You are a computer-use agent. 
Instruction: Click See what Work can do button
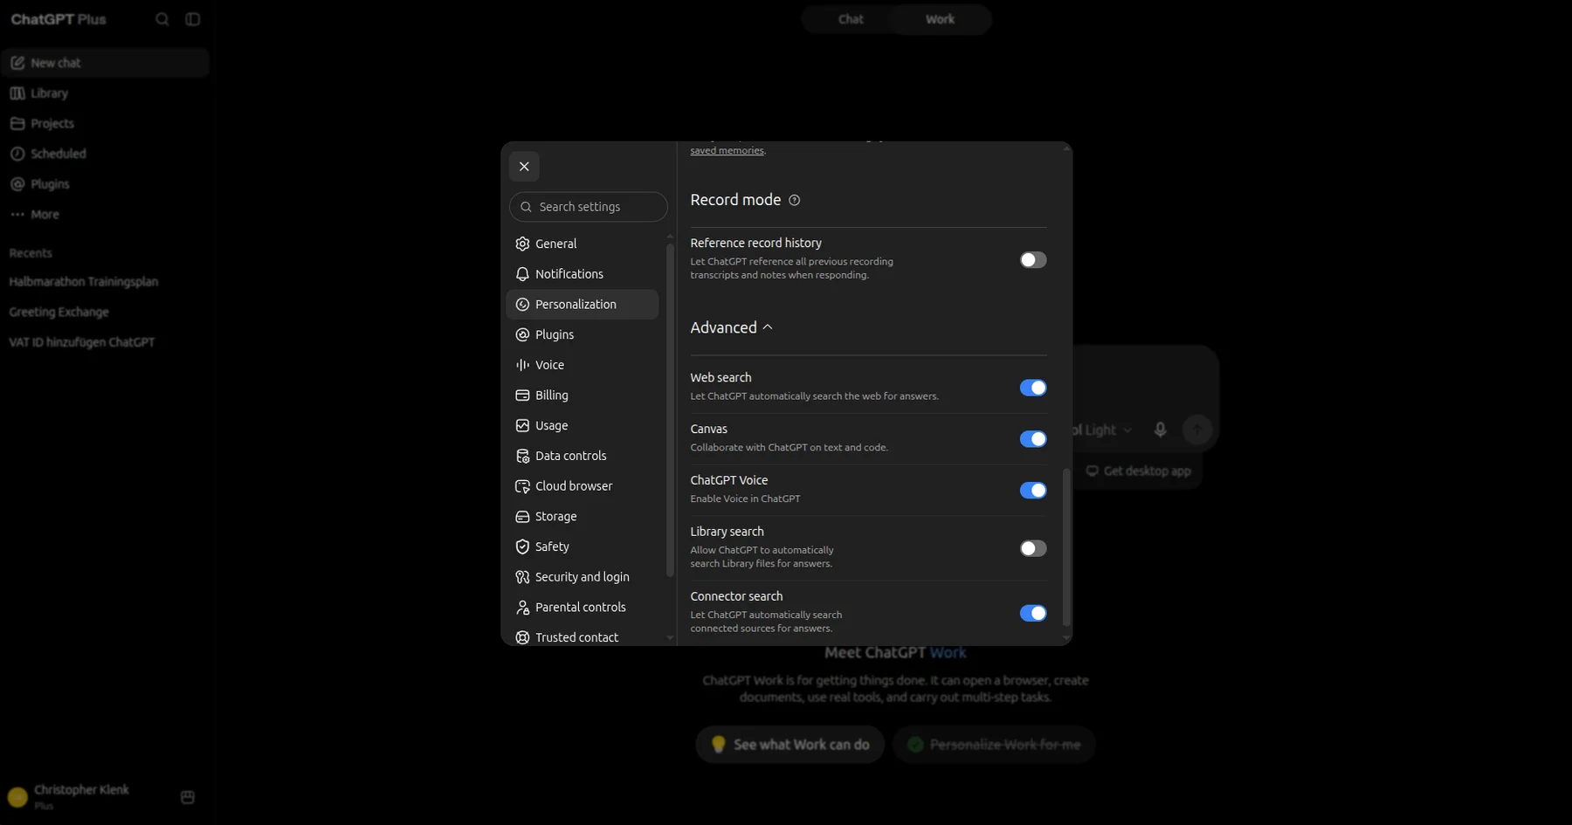pyautogui.click(x=789, y=745)
